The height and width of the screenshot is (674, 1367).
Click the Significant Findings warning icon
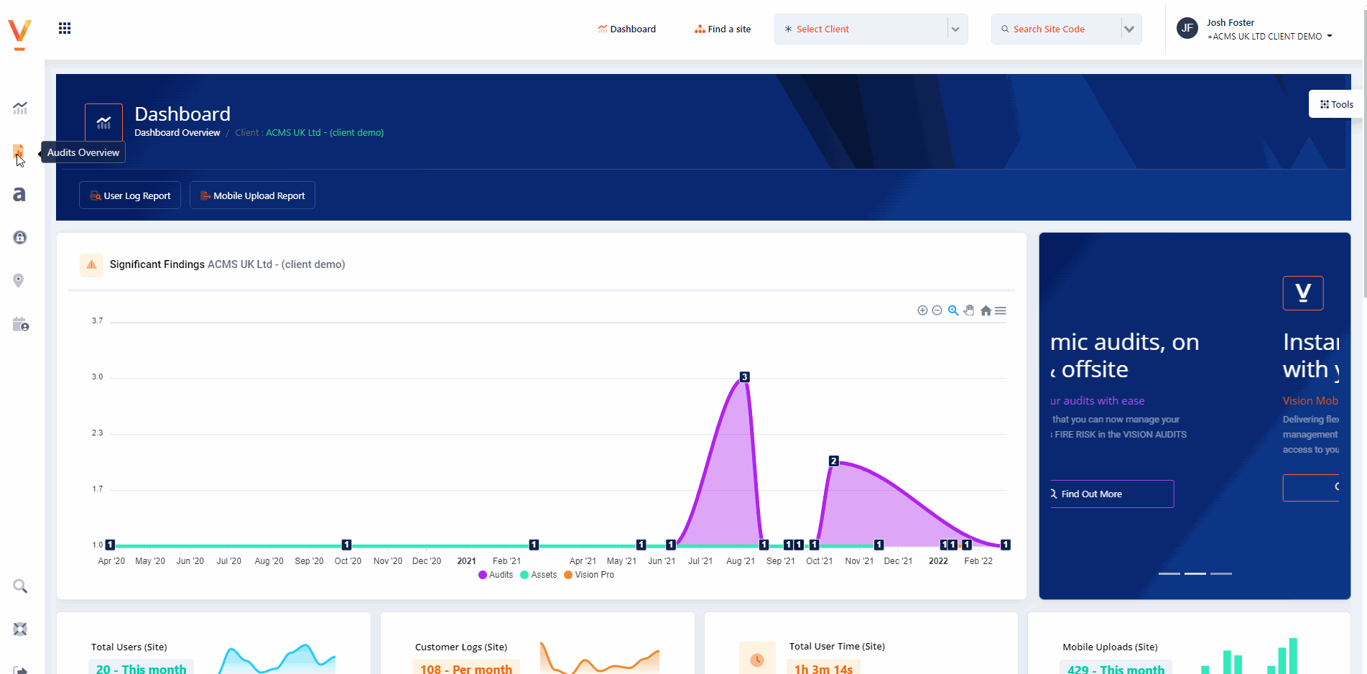click(91, 264)
